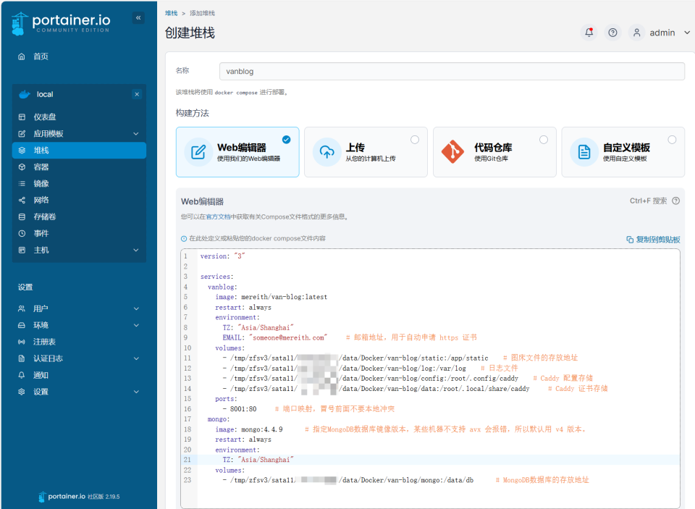Click the search help icon next to Ctrl+F 搜索
The width and height of the screenshot is (695, 509).
coord(675,201)
